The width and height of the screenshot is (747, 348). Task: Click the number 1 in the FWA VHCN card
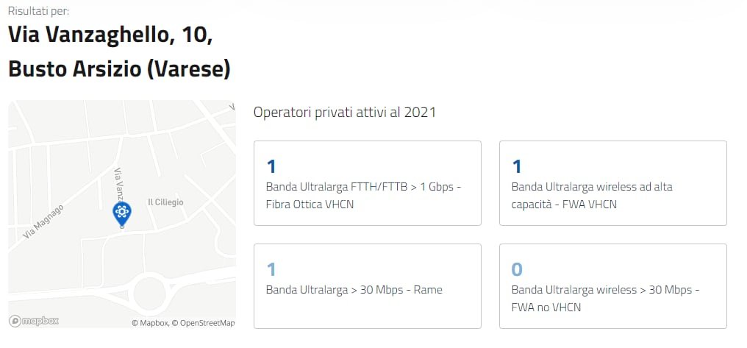point(516,166)
